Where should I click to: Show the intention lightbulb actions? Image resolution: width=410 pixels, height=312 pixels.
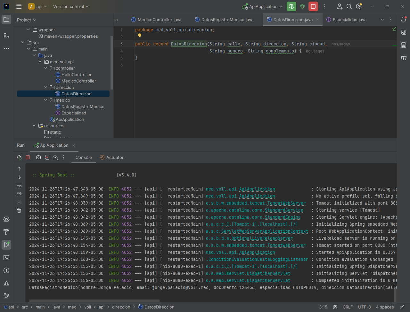tap(140, 36)
